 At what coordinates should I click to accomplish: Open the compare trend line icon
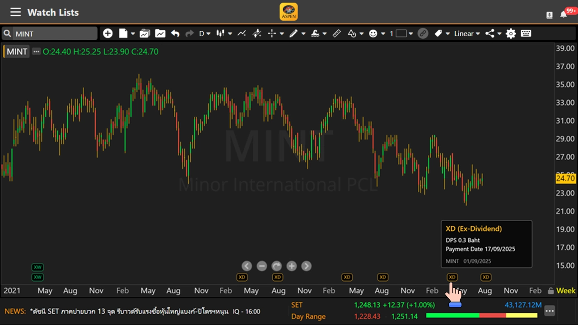pos(242,33)
